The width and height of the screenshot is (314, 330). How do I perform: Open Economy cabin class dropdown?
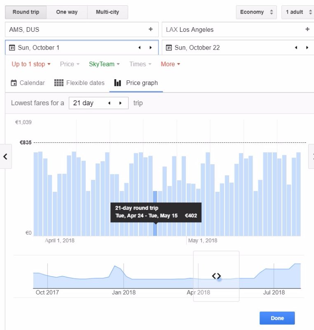click(256, 12)
